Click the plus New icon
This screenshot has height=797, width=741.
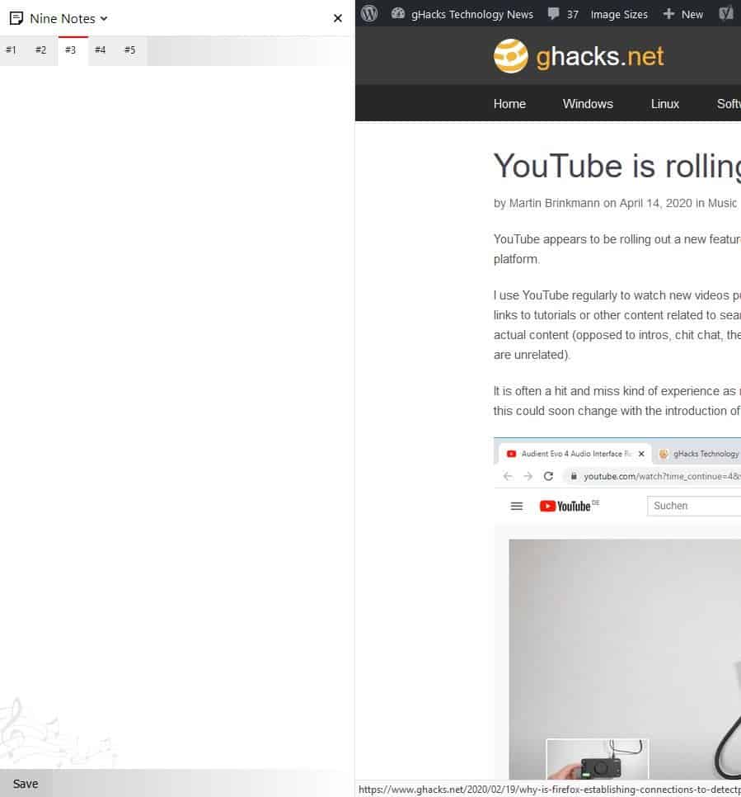coord(668,13)
